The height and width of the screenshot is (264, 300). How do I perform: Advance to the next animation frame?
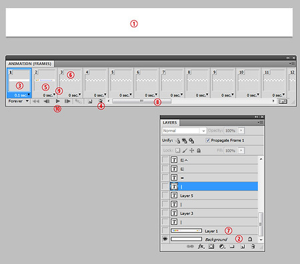click(67, 101)
